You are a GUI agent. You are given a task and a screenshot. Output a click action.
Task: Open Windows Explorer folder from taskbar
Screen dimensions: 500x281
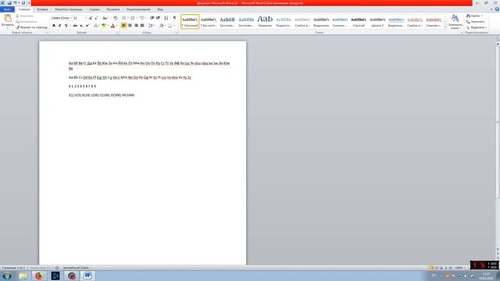[23, 276]
